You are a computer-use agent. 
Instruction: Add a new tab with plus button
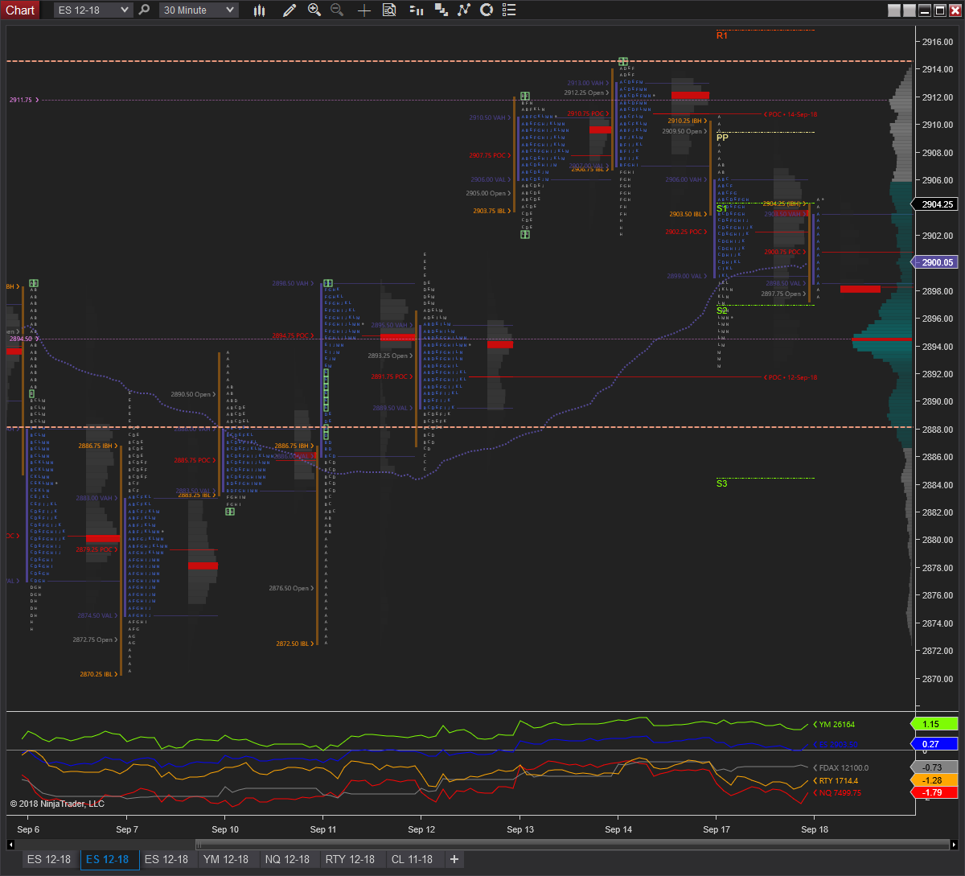tap(454, 859)
